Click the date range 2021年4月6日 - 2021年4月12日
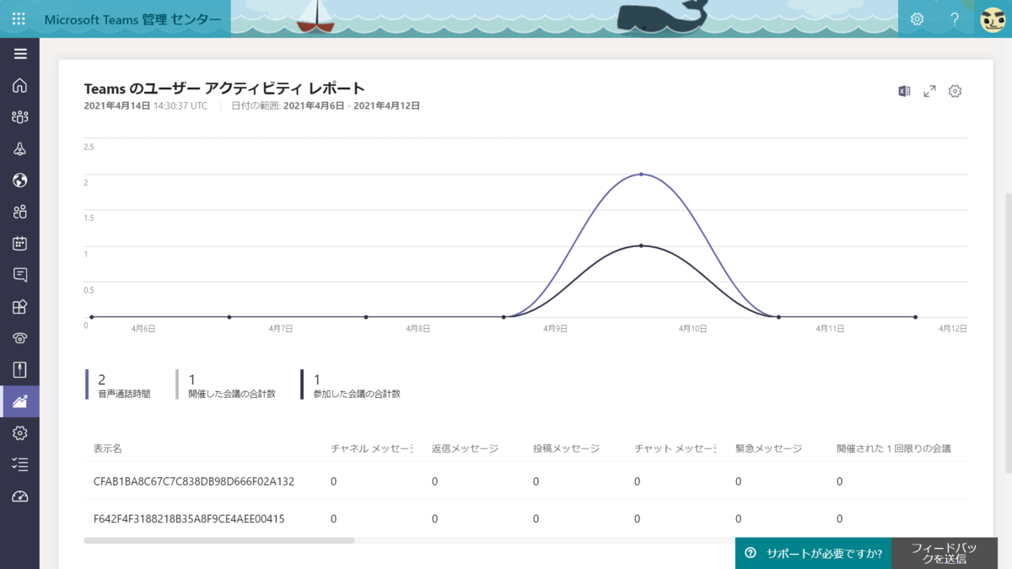The width and height of the screenshot is (1012, 569). 352,106
